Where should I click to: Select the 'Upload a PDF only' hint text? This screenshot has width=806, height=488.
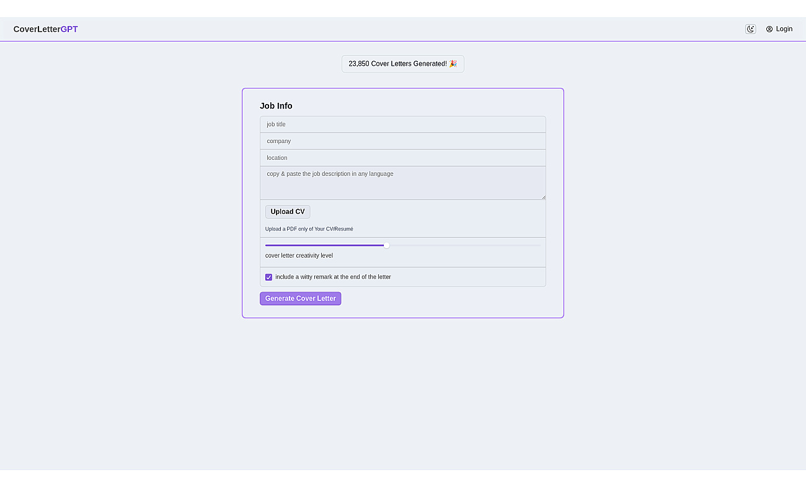pos(309,229)
